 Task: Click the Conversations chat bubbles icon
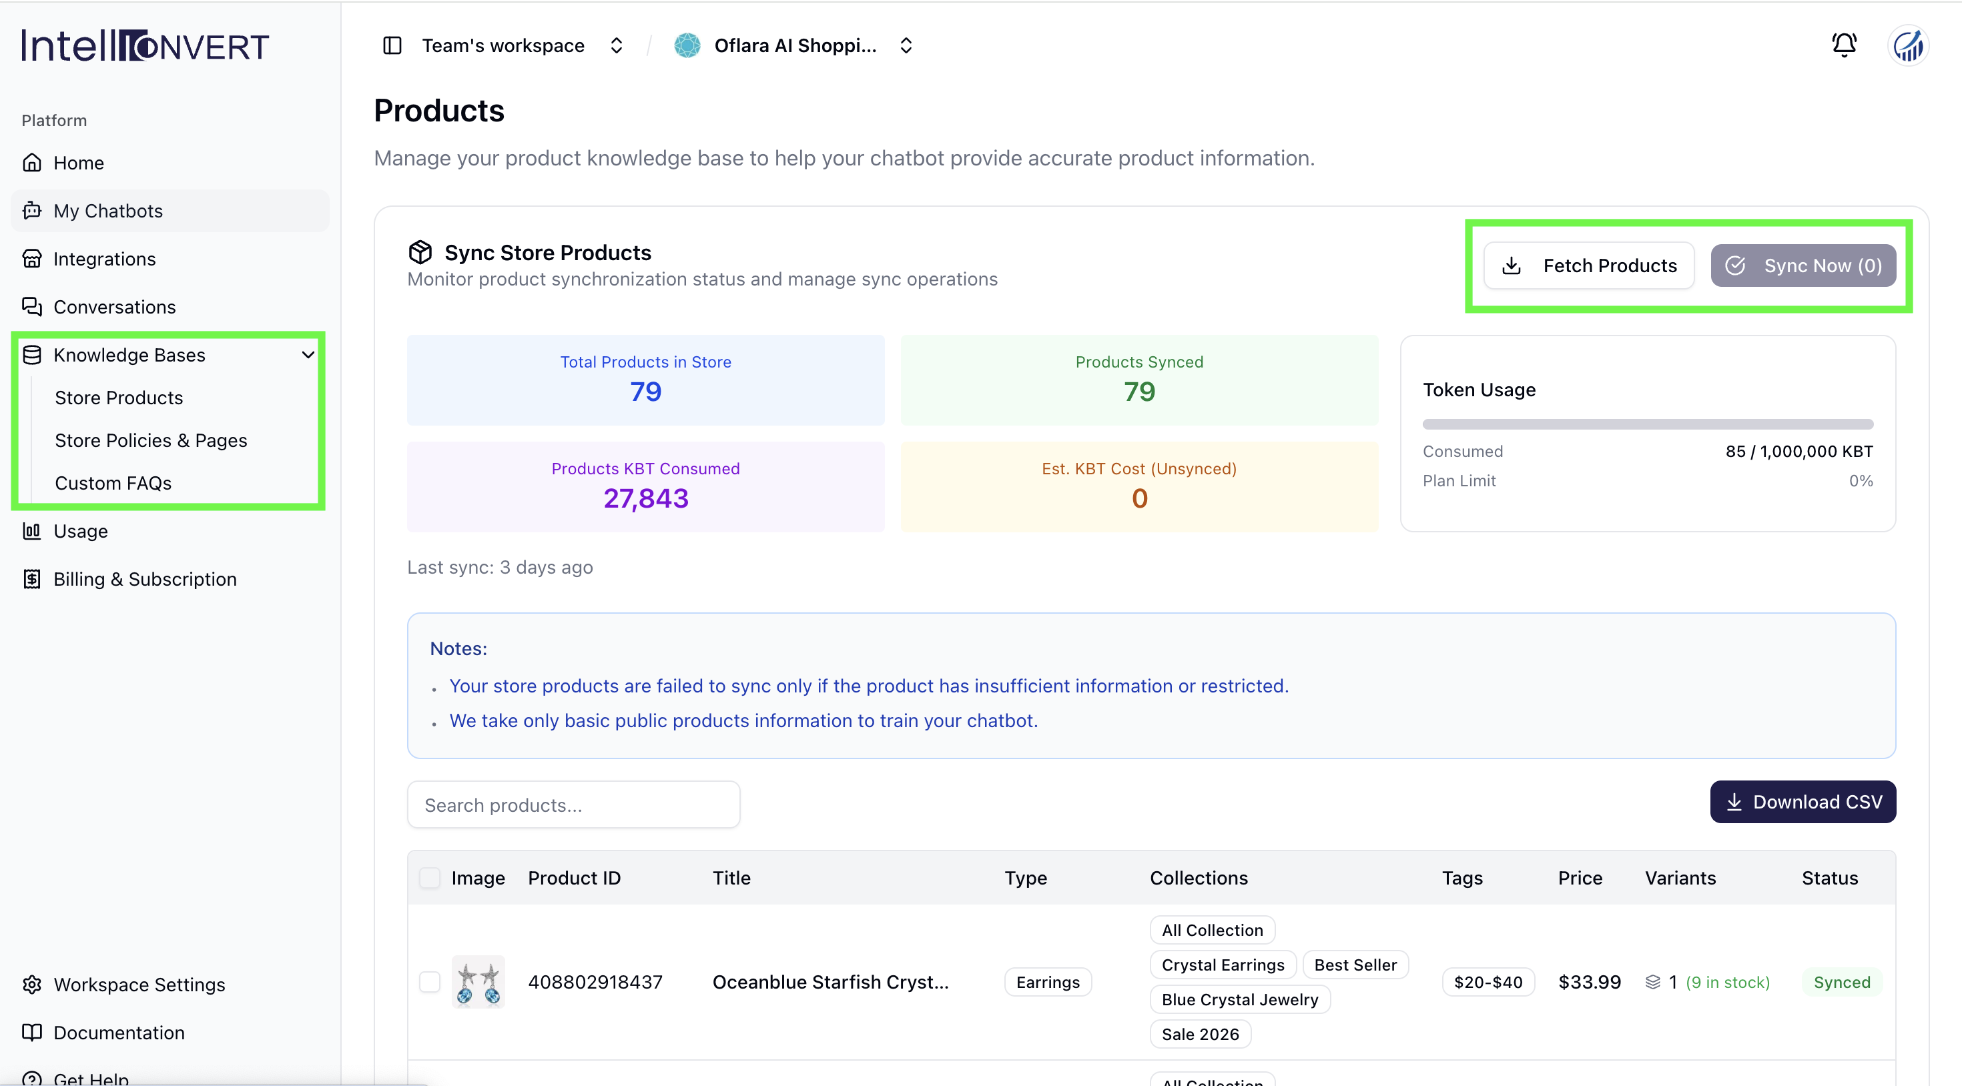coord(32,306)
